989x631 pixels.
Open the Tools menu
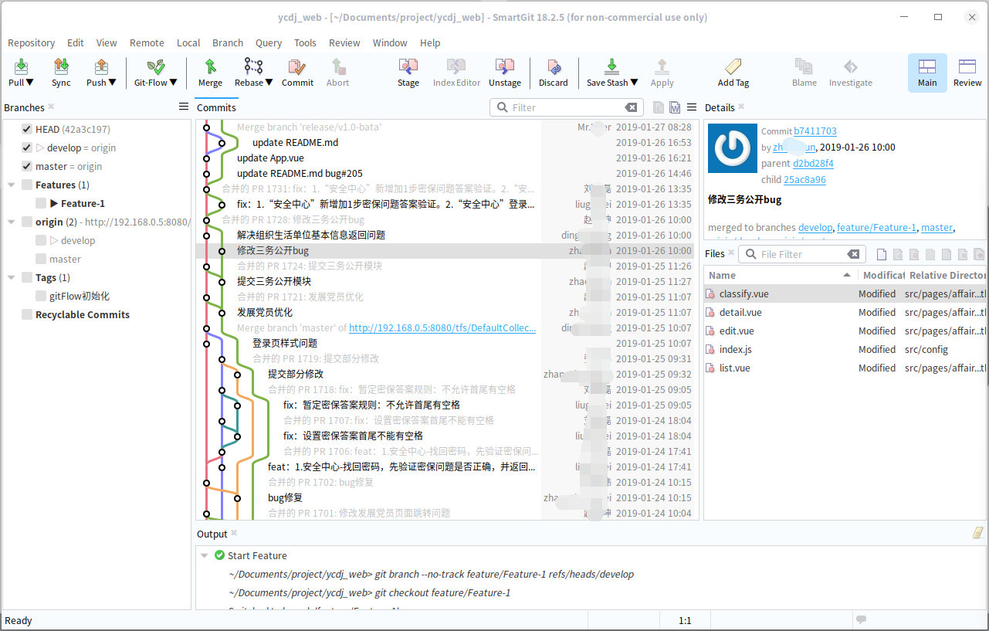pos(305,42)
